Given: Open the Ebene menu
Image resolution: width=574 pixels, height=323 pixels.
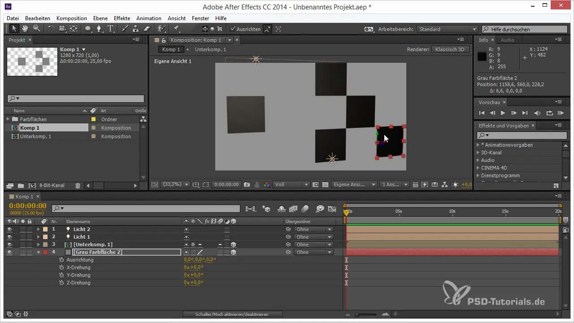Looking at the screenshot, I should click(x=100, y=18).
